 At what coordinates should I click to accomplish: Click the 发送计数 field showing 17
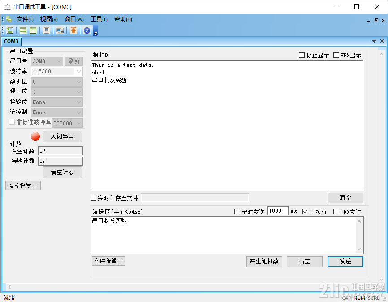60,151
